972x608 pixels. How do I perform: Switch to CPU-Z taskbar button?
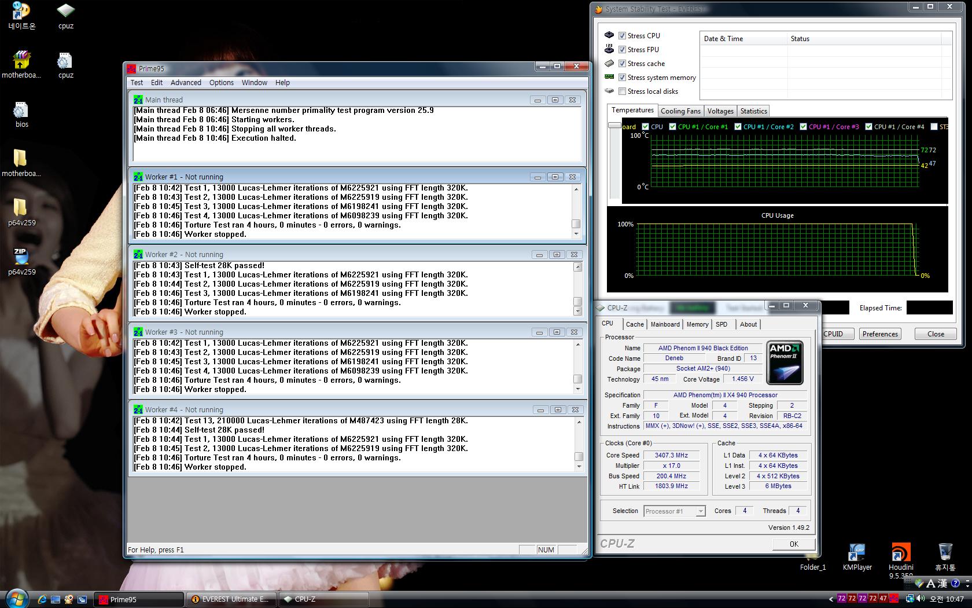pyautogui.click(x=324, y=599)
